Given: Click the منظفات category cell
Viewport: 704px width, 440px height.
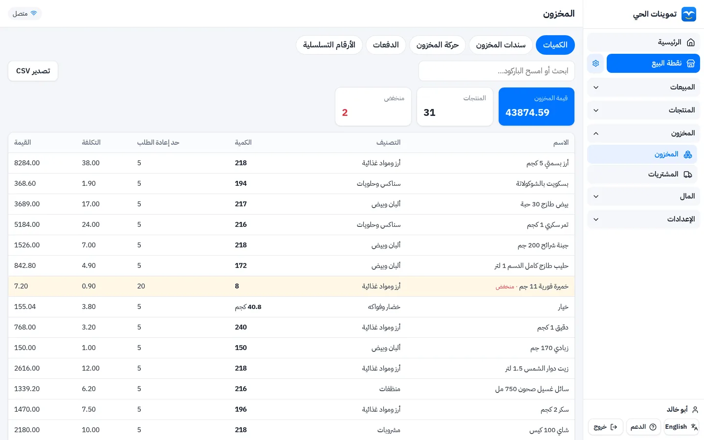Looking at the screenshot, I should pyautogui.click(x=390, y=389).
